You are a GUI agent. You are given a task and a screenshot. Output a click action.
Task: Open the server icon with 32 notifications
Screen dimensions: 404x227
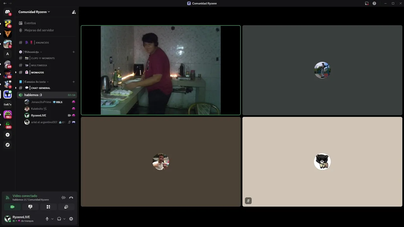[8, 74]
